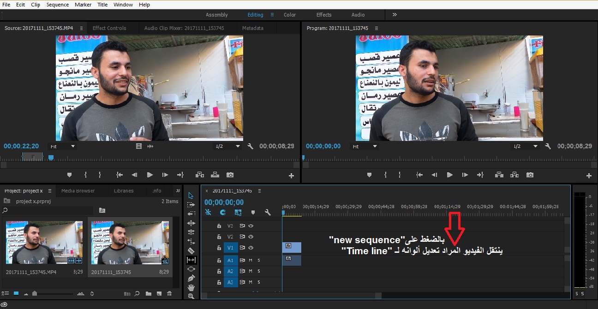Image resolution: width=598 pixels, height=309 pixels.
Task: Click Overwrite button in Source monitor
Action: point(215,175)
